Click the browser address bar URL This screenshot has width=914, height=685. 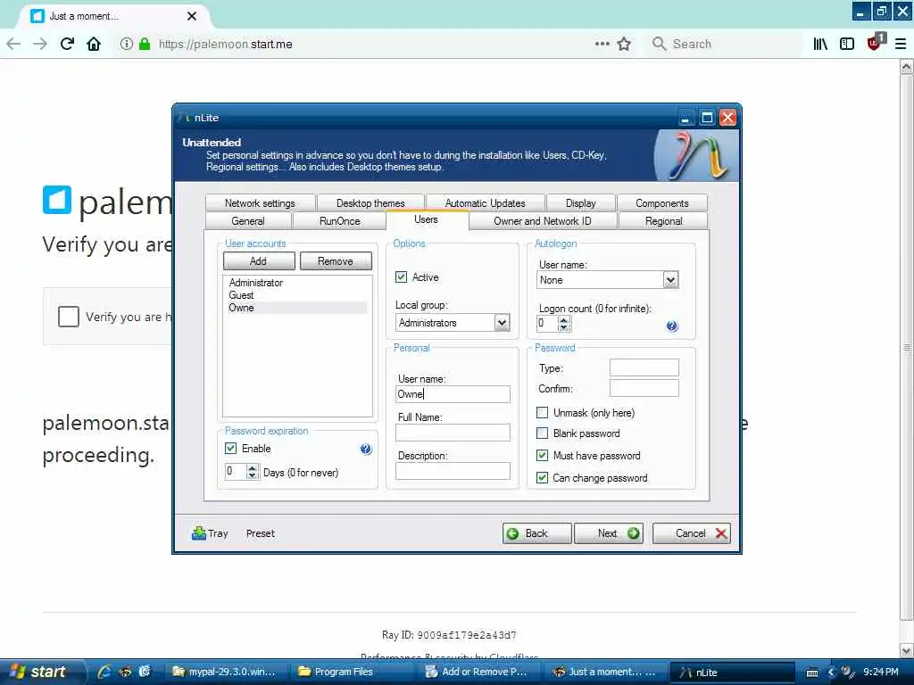(x=226, y=45)
